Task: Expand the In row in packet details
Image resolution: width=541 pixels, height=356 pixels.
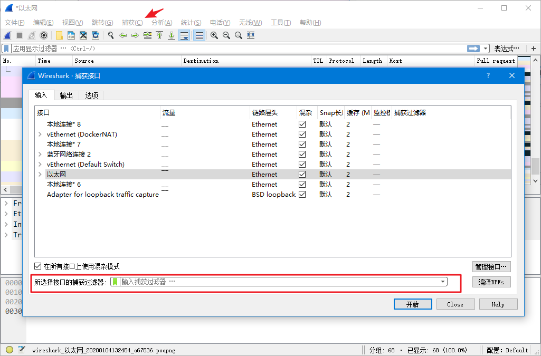Action: 6,224
